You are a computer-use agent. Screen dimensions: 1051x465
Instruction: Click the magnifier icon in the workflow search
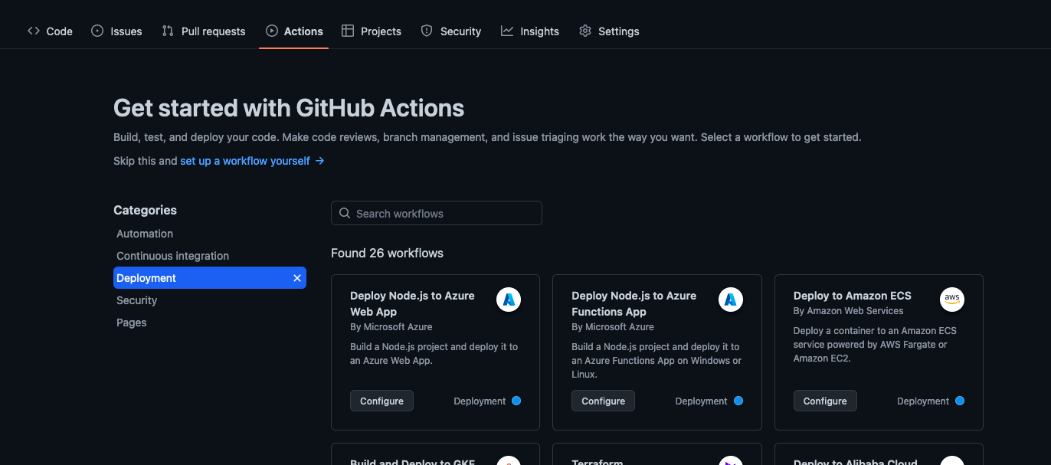[x=345, y=213]
